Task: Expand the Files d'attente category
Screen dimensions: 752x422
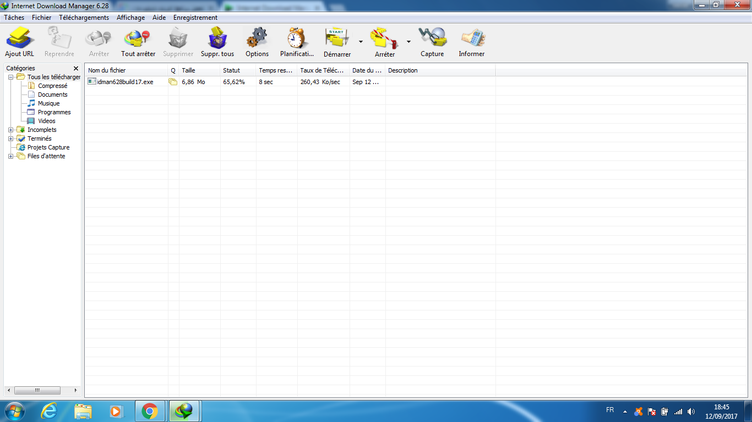Action: tap(11, 156)
